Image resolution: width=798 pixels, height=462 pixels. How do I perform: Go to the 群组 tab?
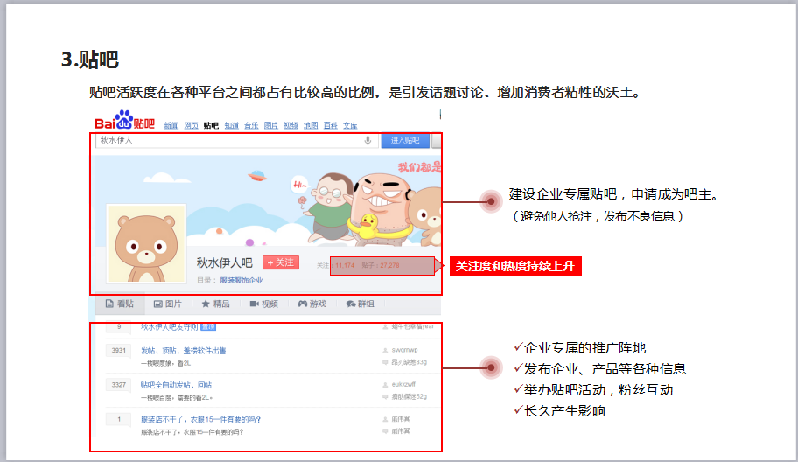[360, 304]
